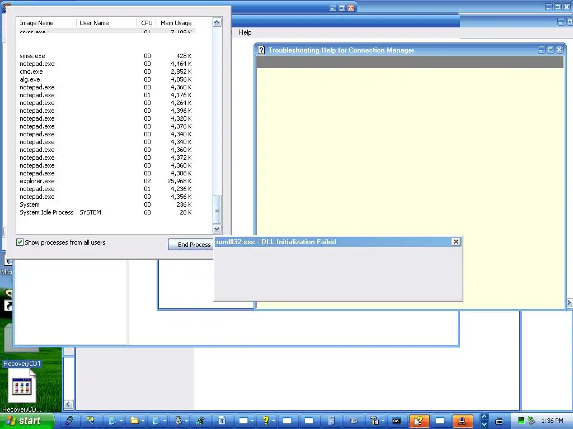Expand the folder group taskbar dropdown arrow
573x429 pixels.
coord(143,421)
